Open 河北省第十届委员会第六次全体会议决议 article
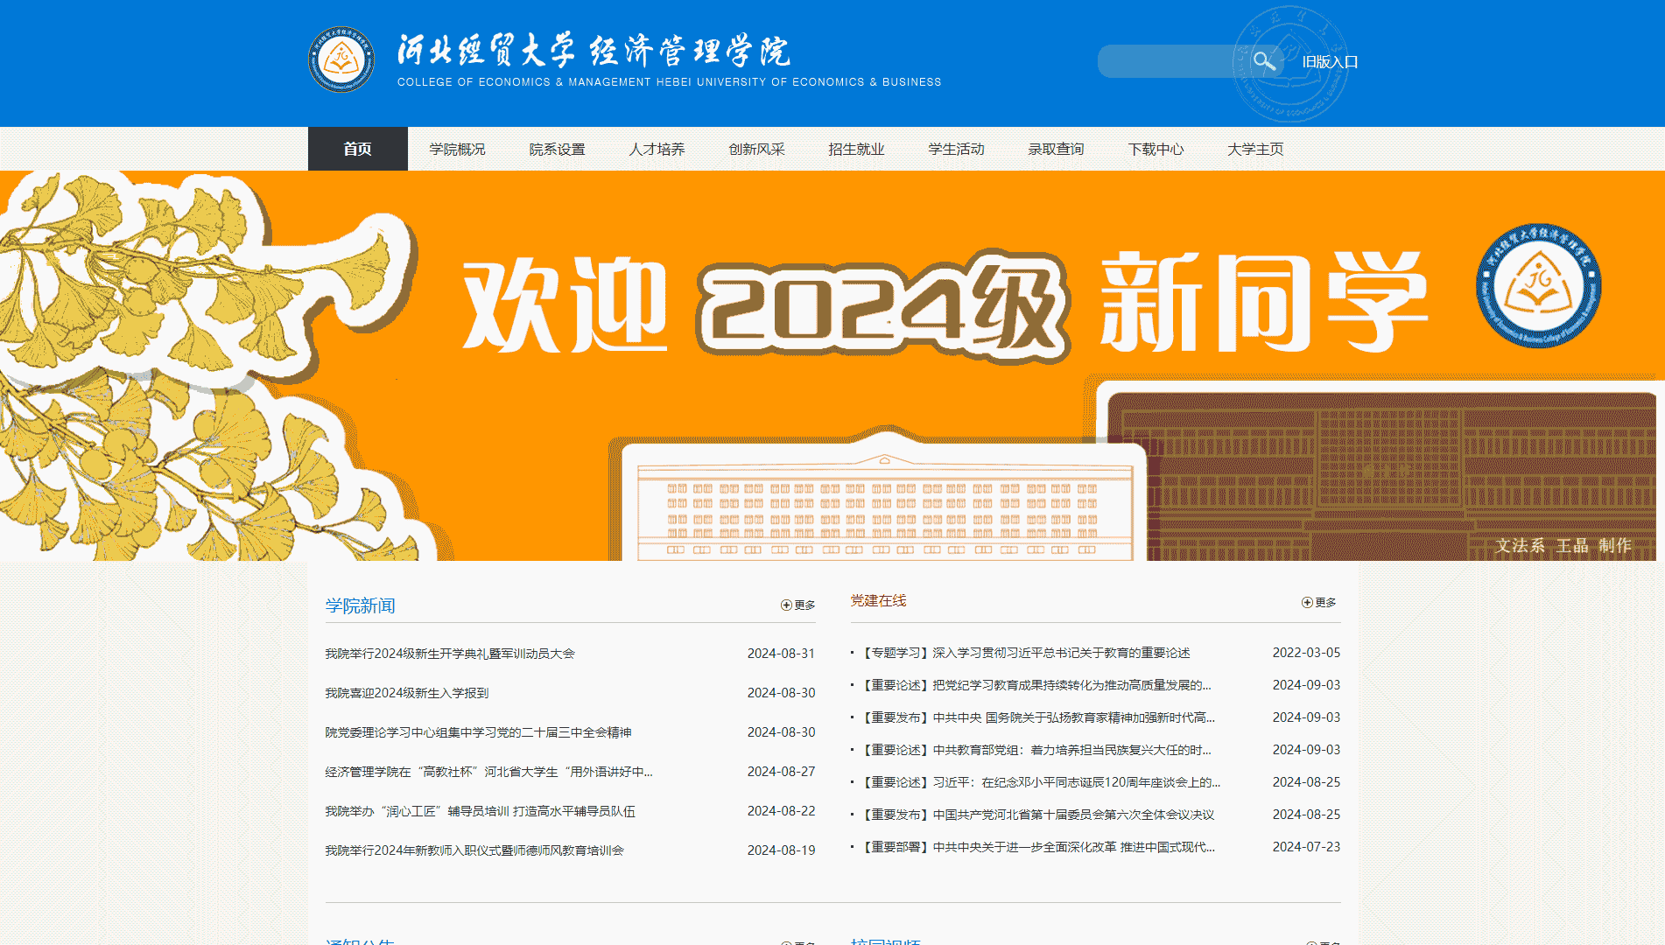1665x945 pixels. 1037,815
